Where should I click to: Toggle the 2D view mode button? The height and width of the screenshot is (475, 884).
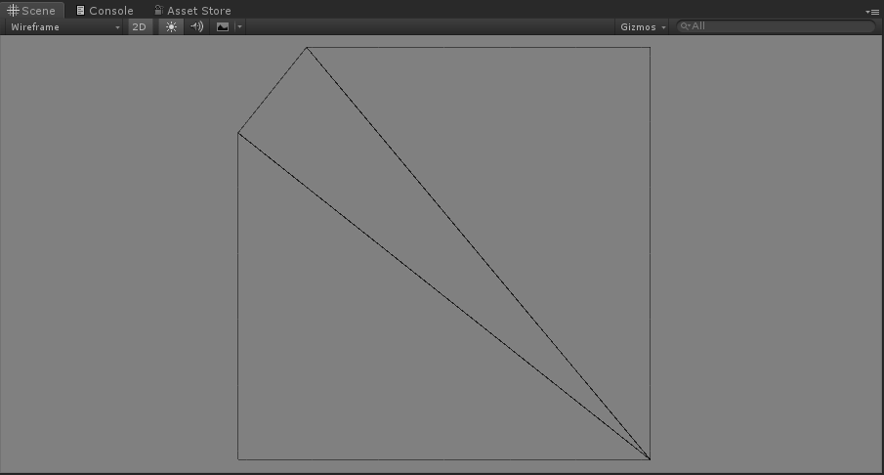140,26
